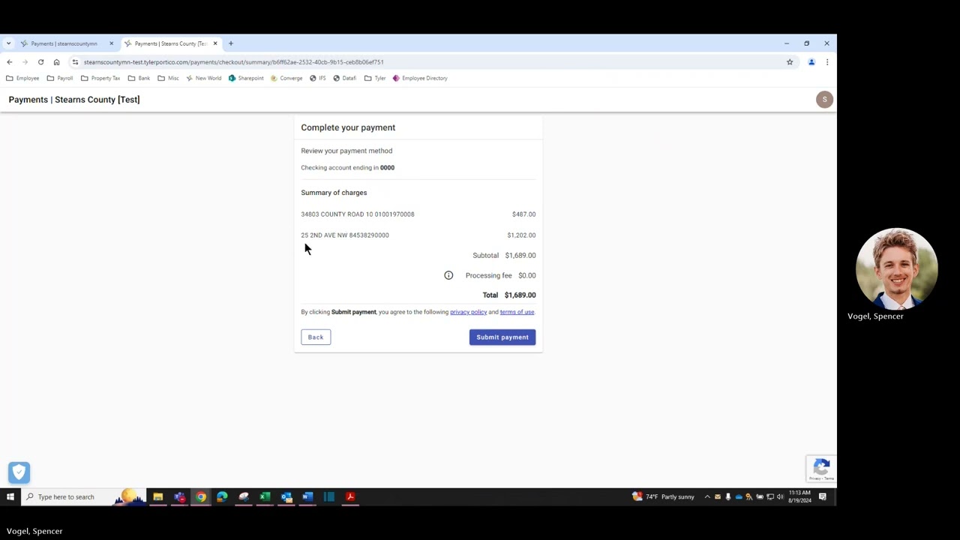Open the Misc bookmark folder
The height and width of the screenshot is (540, 960).
point(168,78)
